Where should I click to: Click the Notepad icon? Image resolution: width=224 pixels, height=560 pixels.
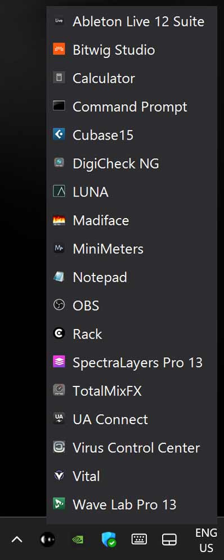click(59, 277)
